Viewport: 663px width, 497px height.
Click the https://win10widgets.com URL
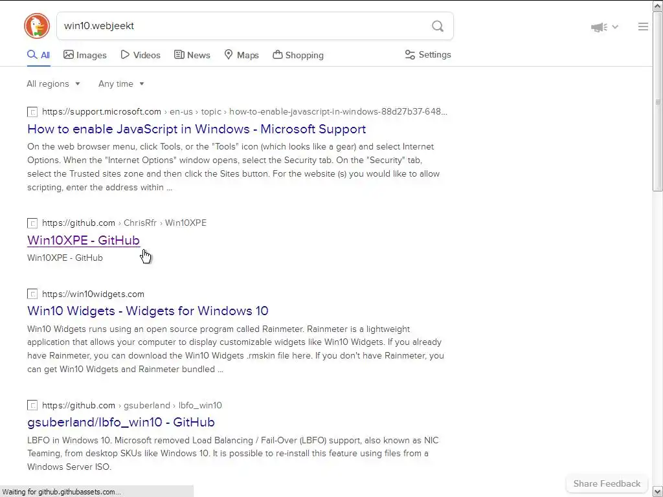[93, 294]
